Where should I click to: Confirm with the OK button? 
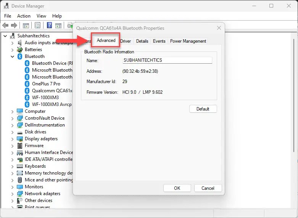[177, 188]
